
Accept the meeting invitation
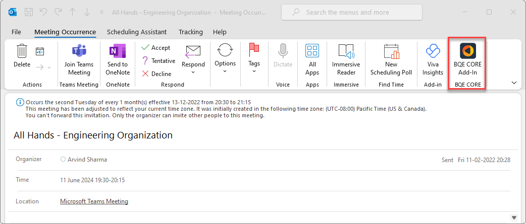point(156,48)
